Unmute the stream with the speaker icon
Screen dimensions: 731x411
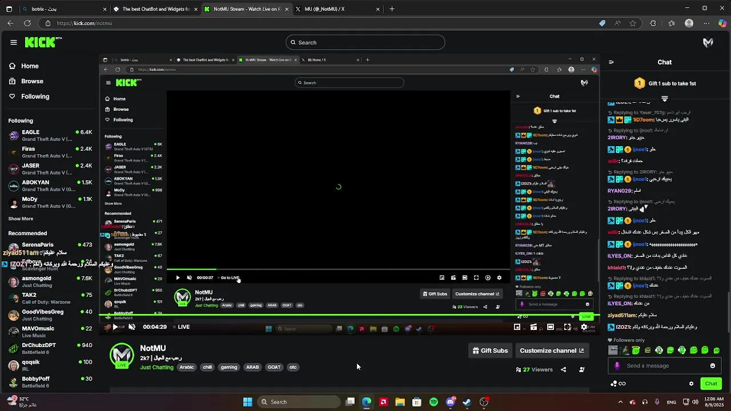pos(132,327)
